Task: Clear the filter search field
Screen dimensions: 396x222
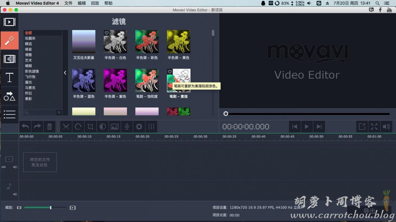Action: tap(59, 112)
